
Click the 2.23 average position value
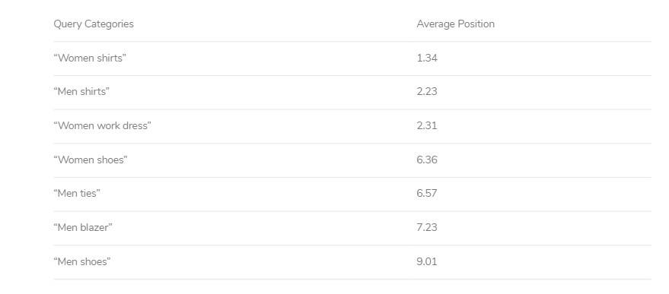(x=427, y=92)
